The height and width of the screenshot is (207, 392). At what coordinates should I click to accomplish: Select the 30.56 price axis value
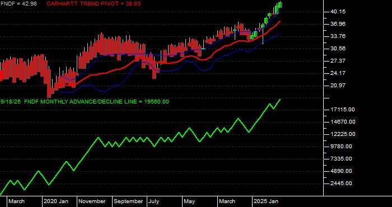[x=338, y=49]
